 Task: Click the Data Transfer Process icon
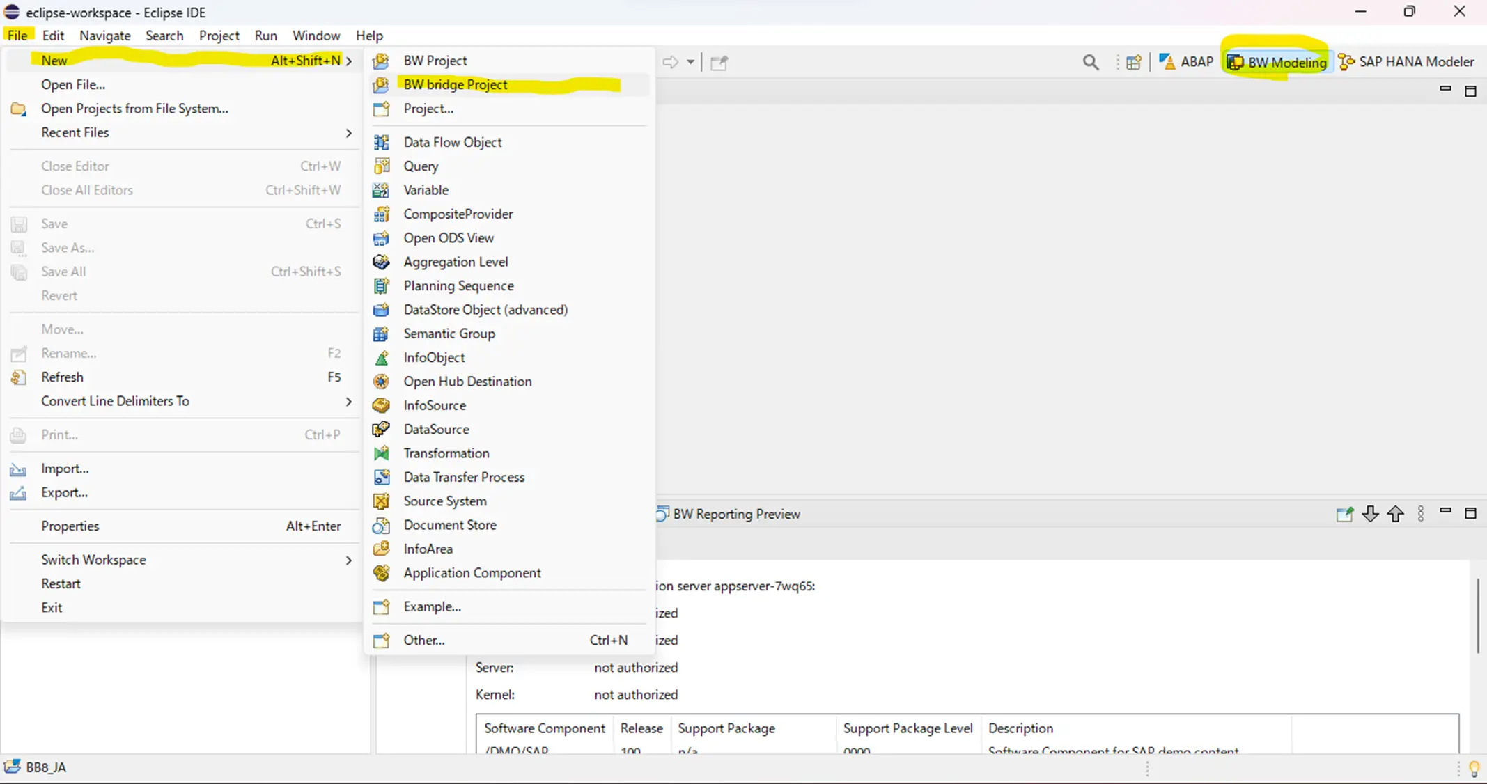point(381,477)
